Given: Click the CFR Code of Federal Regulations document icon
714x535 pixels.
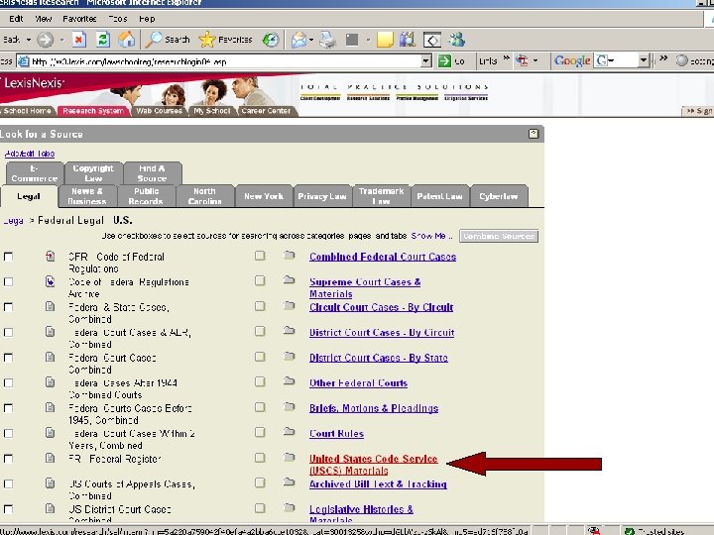Looking at the screenshot, I should coord(51,257).
